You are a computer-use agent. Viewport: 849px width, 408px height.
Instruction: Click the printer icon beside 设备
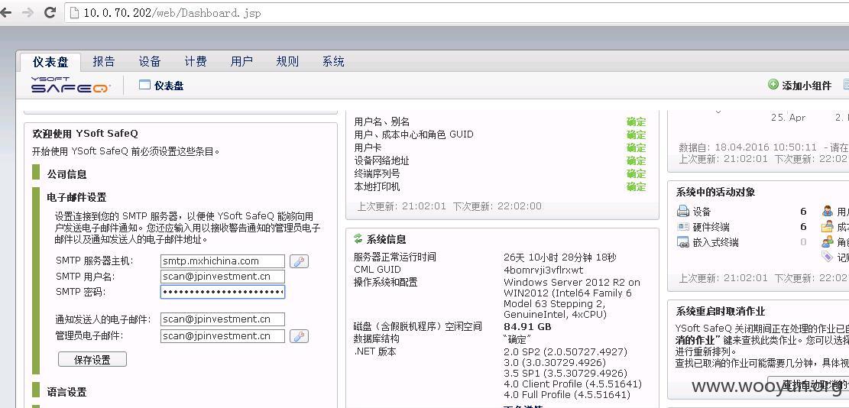point(683,211)
